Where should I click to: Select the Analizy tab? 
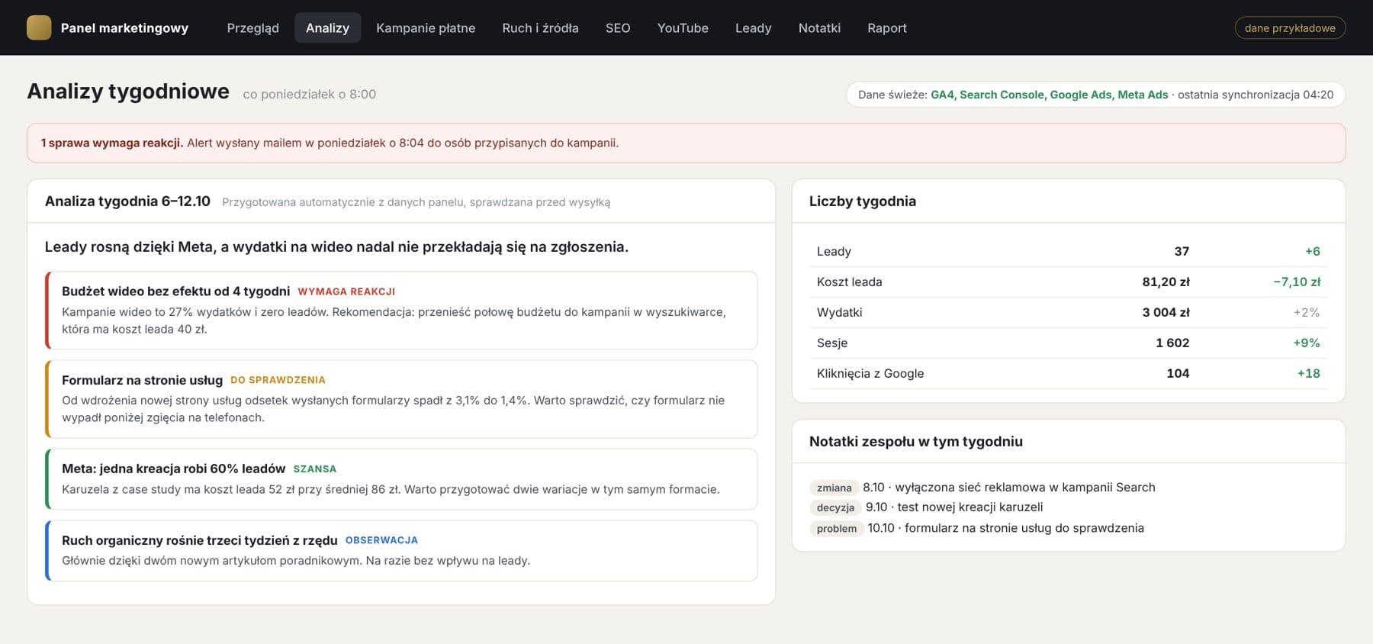[327, 27]
